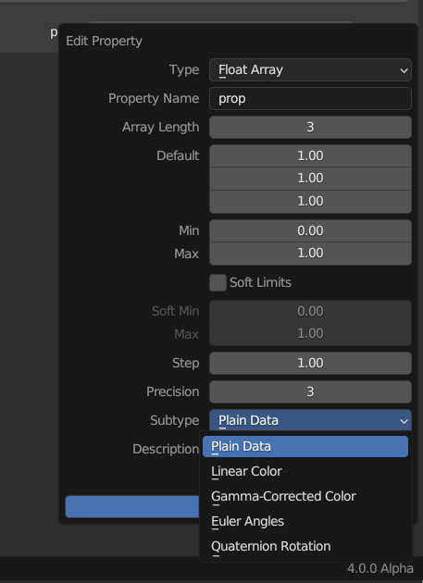Choose Gamma-Corrected Color subtype

point(305,496)
